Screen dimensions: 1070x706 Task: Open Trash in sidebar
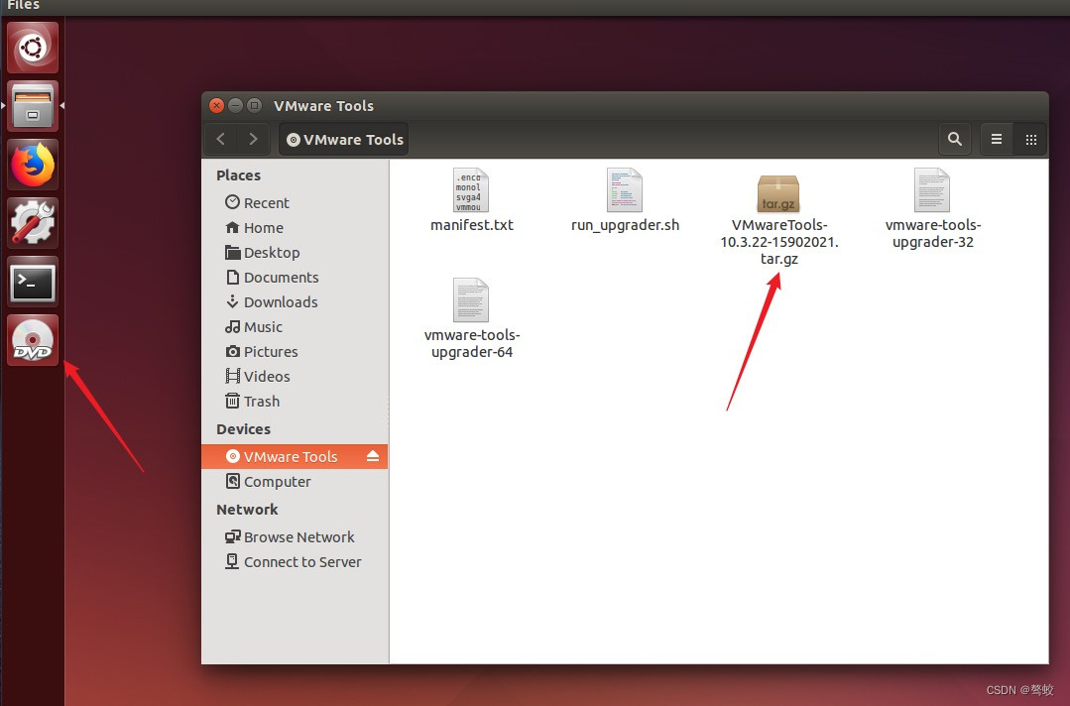click(295, 401)
